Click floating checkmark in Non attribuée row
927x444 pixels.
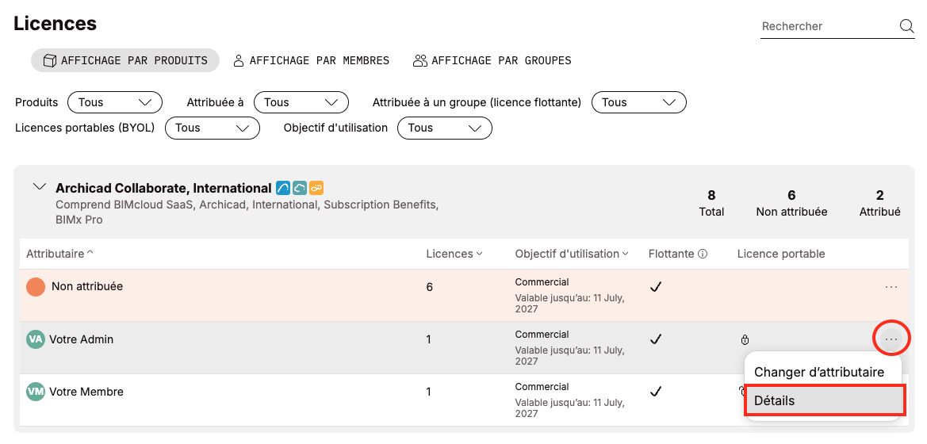pyautogui.click(x=655, y=287)
